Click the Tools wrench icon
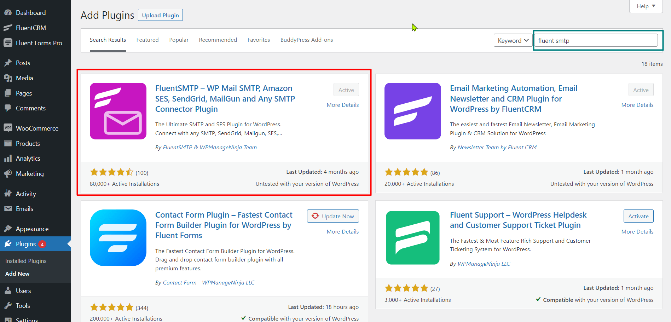The height and width of the screenshot is (322, 671). tap(8, 306)
